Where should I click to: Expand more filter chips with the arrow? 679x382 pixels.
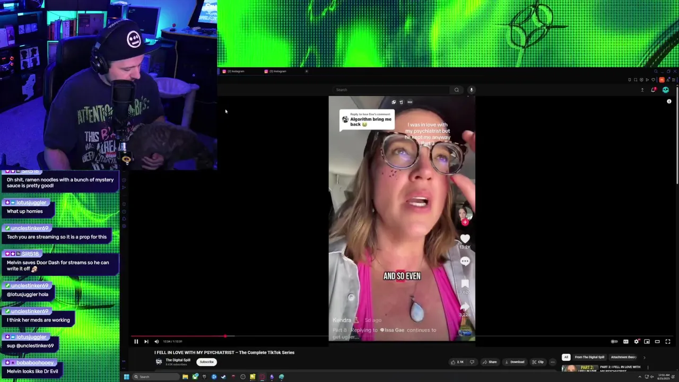[645, 358]
